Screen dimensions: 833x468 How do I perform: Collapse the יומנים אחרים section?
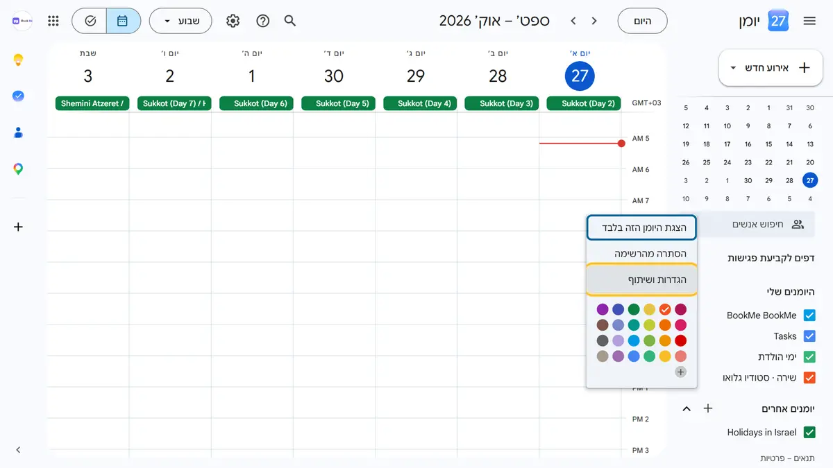(x=687, y=408)
